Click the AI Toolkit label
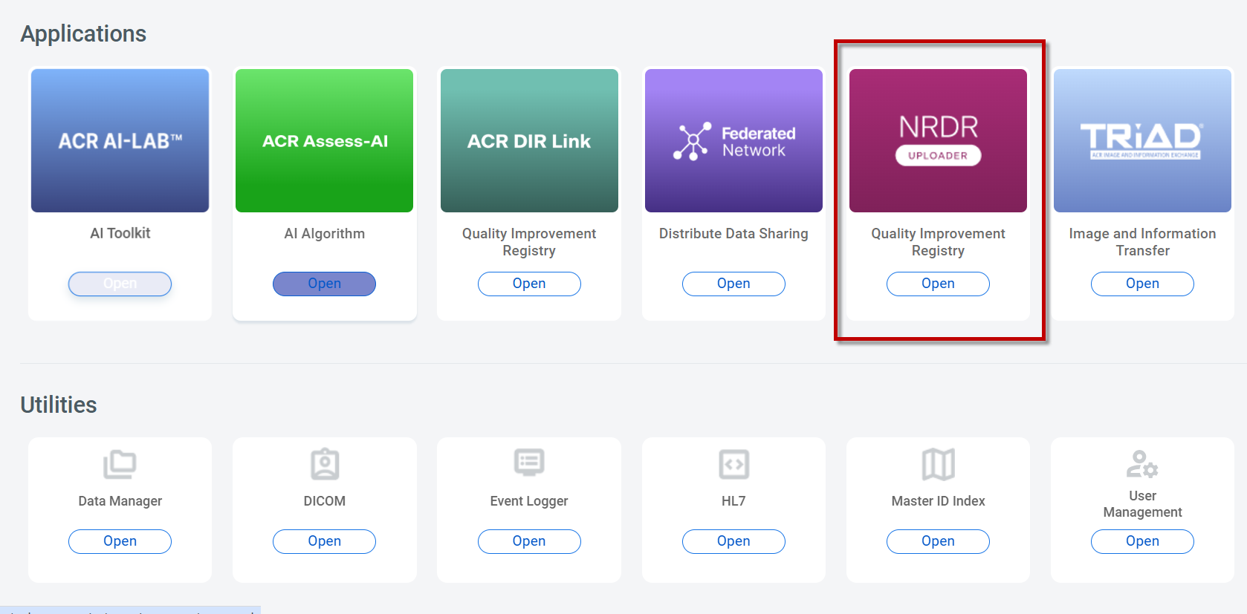Screen dimensions: 1247x614 pyautogui.click(x=120, y=233)
